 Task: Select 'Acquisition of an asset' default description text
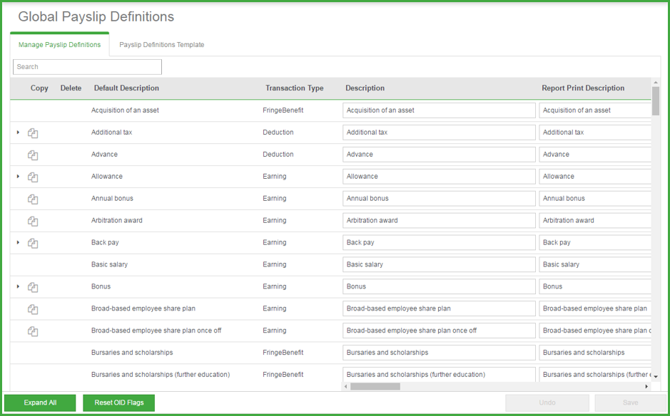tap(125, 110)
